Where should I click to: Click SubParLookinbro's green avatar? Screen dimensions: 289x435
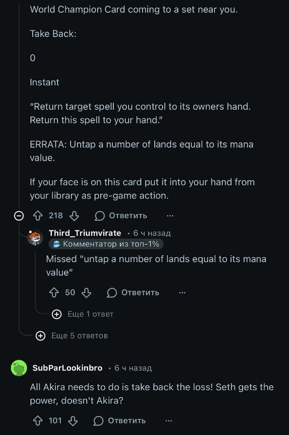[x=19, y=368]
